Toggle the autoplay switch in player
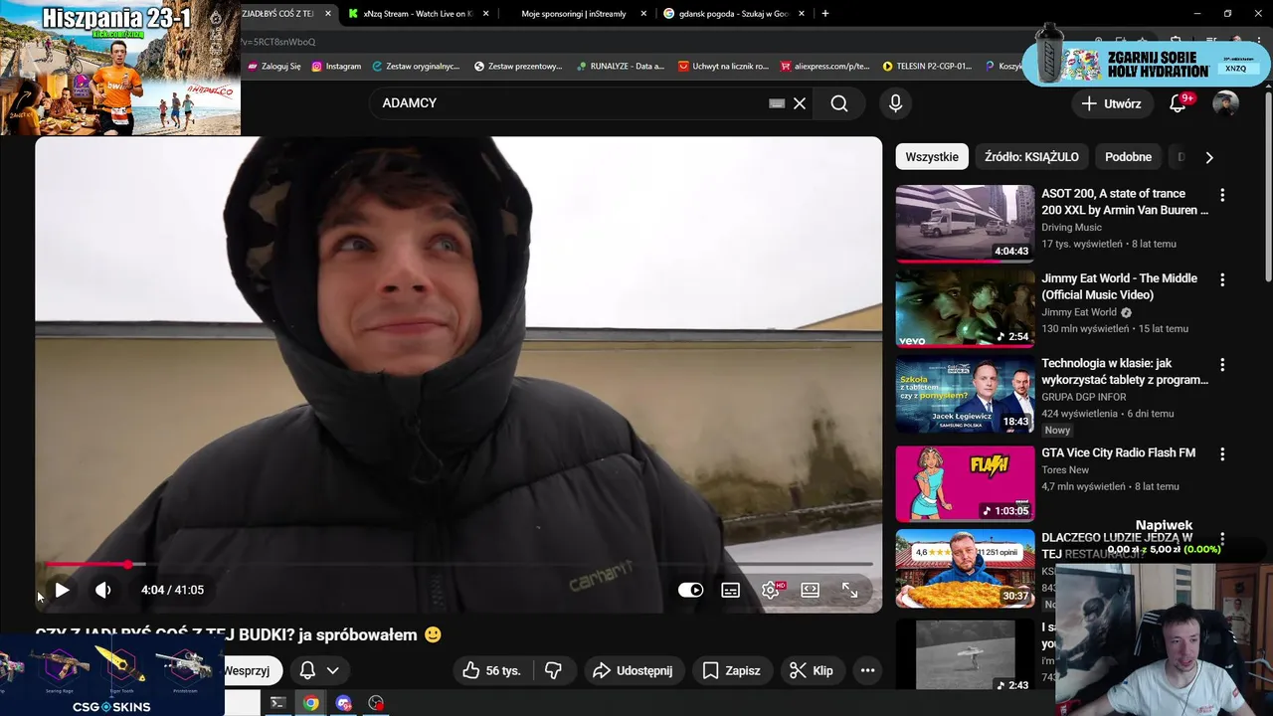 (690, 590)
